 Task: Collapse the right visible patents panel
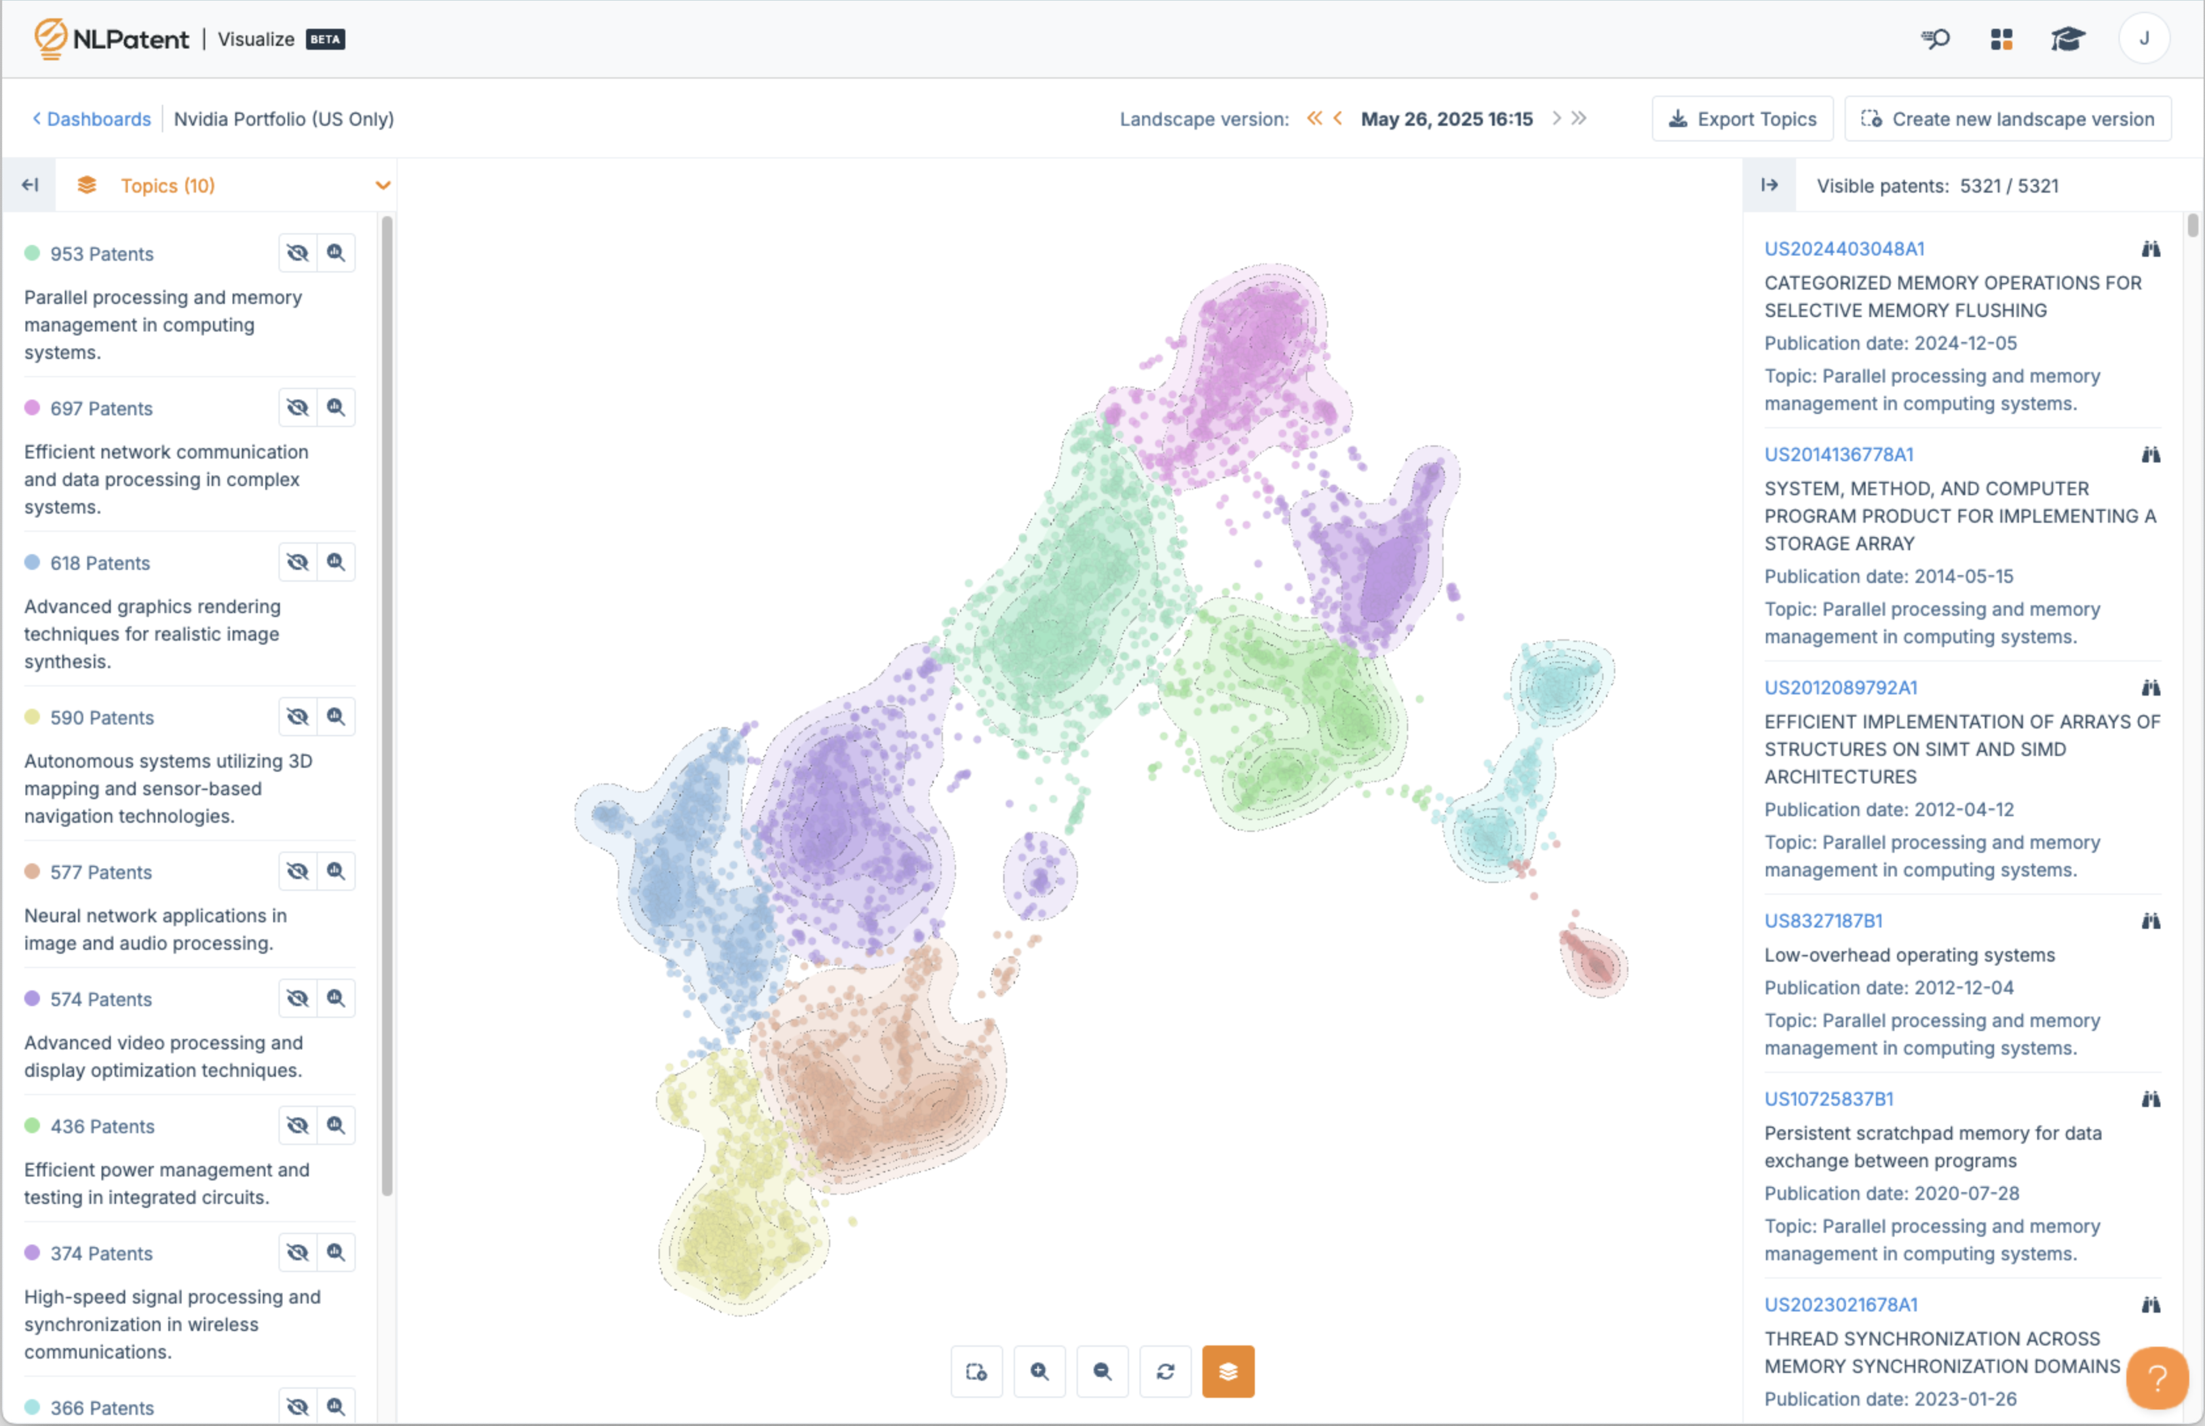coord(1769,185)
